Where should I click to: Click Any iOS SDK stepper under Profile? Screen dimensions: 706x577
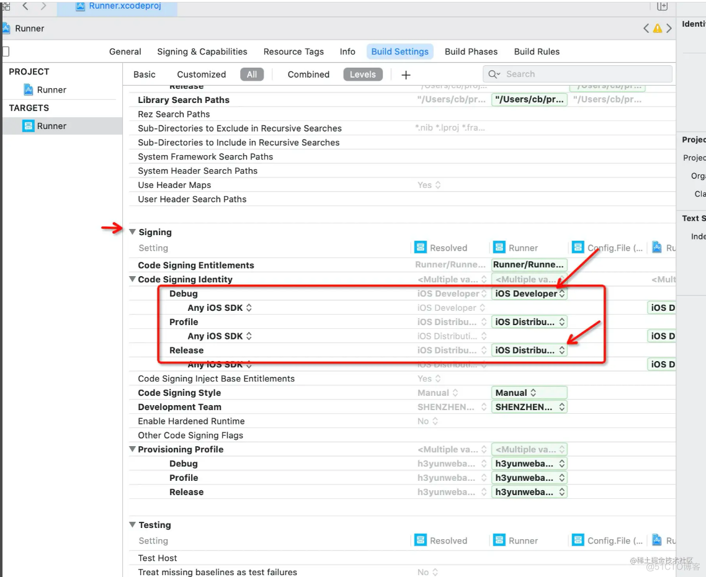click(x=249, y=336)
